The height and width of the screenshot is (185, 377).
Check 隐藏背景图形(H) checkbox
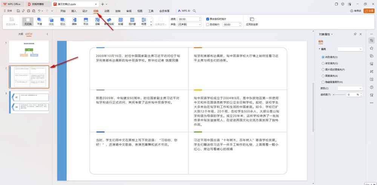pos(323,82)
